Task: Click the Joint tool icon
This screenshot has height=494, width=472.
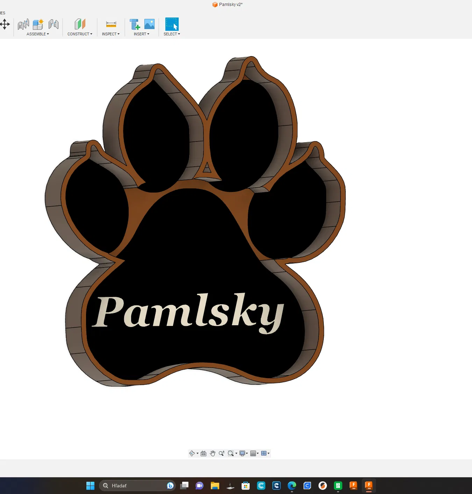Action: tap(23, 24)
